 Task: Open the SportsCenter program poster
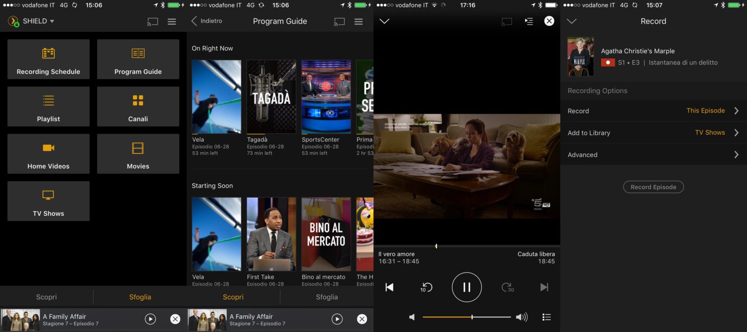pos(326,97)
